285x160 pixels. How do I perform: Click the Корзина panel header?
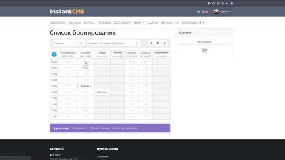point(204,32)
